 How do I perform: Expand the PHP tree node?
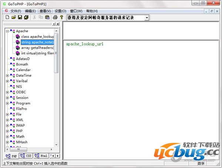tap(7, 131)
